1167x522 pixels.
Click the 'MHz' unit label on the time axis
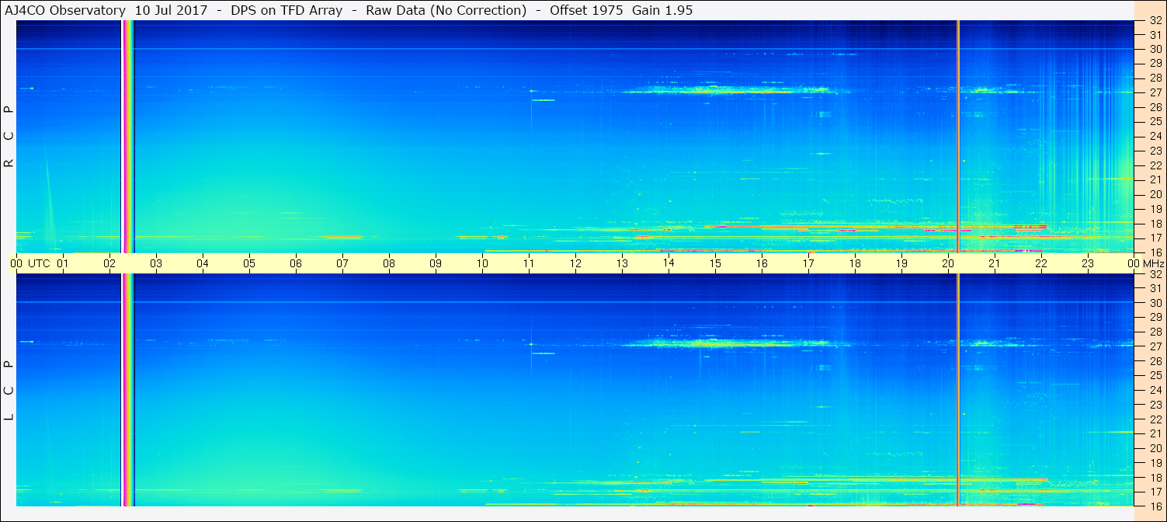pos(1152,263)
